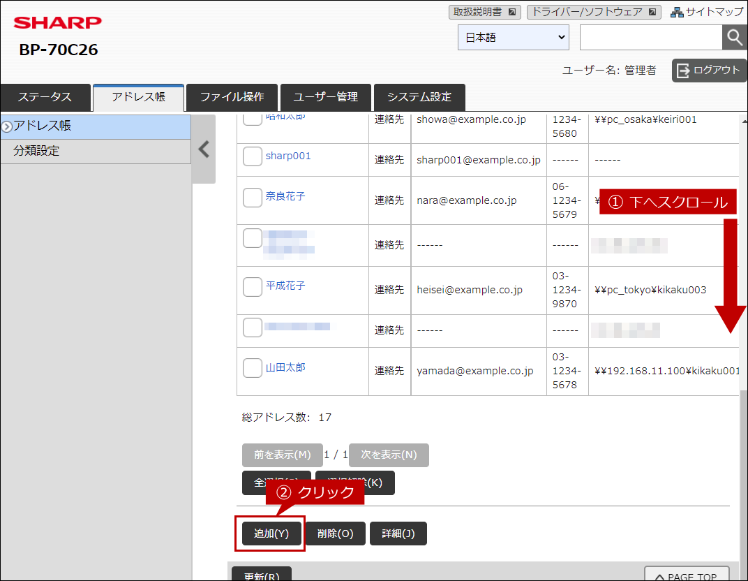Select the checkbox for 山田太郎
Viewport: 748px width, 581px height.
point(253,368)
